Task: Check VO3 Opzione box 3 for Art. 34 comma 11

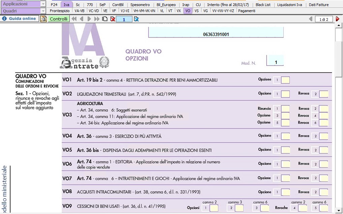Action: 285,116
